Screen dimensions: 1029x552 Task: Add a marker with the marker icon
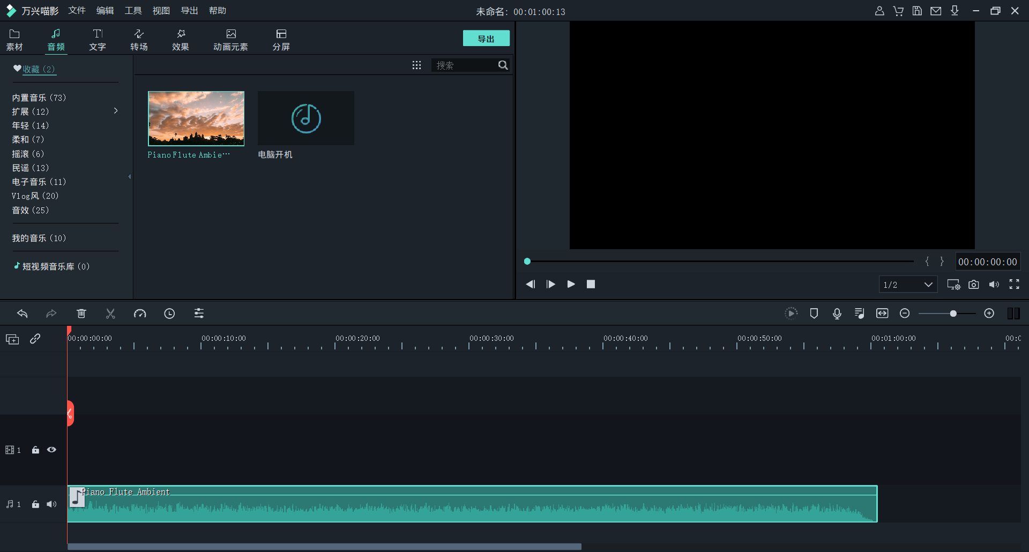click(x=814, y=314)
